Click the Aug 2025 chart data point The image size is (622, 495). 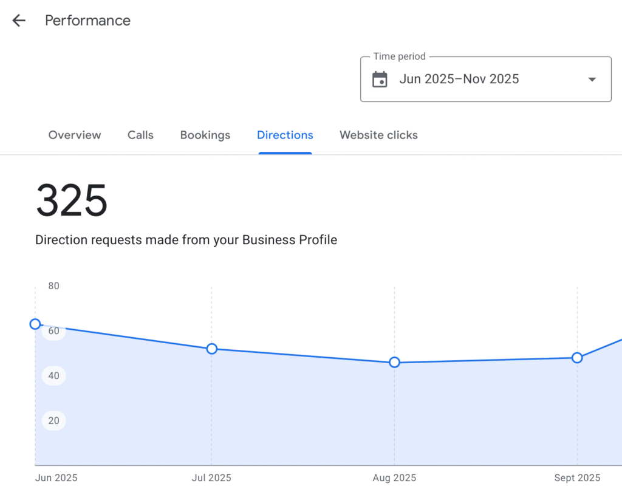coord(395,363)
